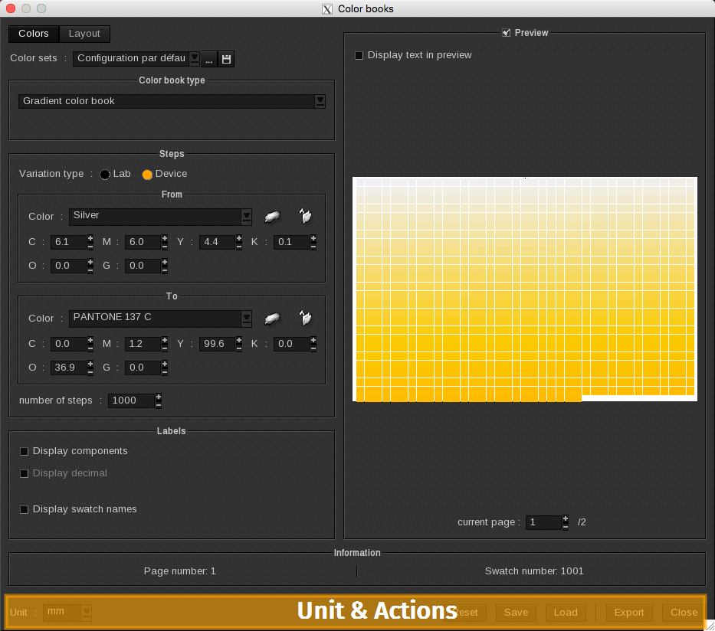Click the measuring device icon in To section
715x631 pixels.
click(x=272, y=319)
